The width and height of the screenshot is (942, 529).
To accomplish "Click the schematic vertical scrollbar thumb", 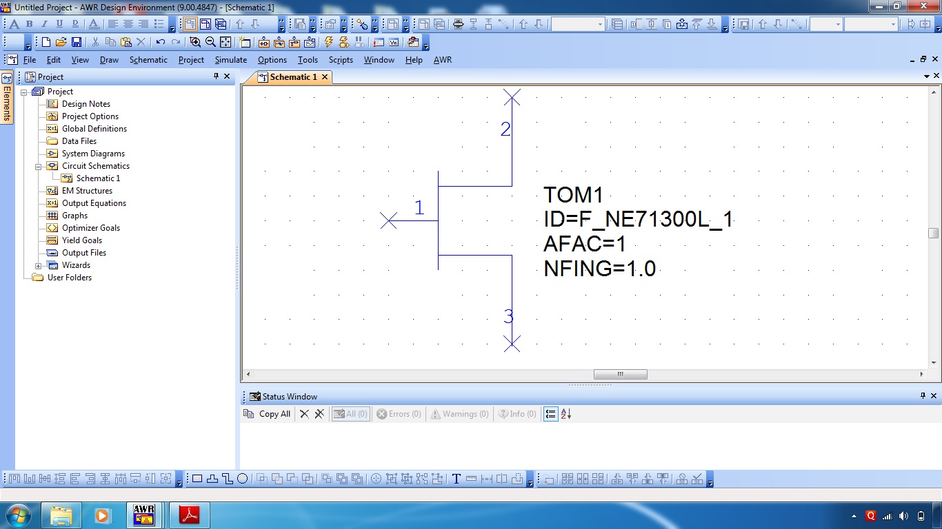I will pyautogui.click(x=934, y=234).
